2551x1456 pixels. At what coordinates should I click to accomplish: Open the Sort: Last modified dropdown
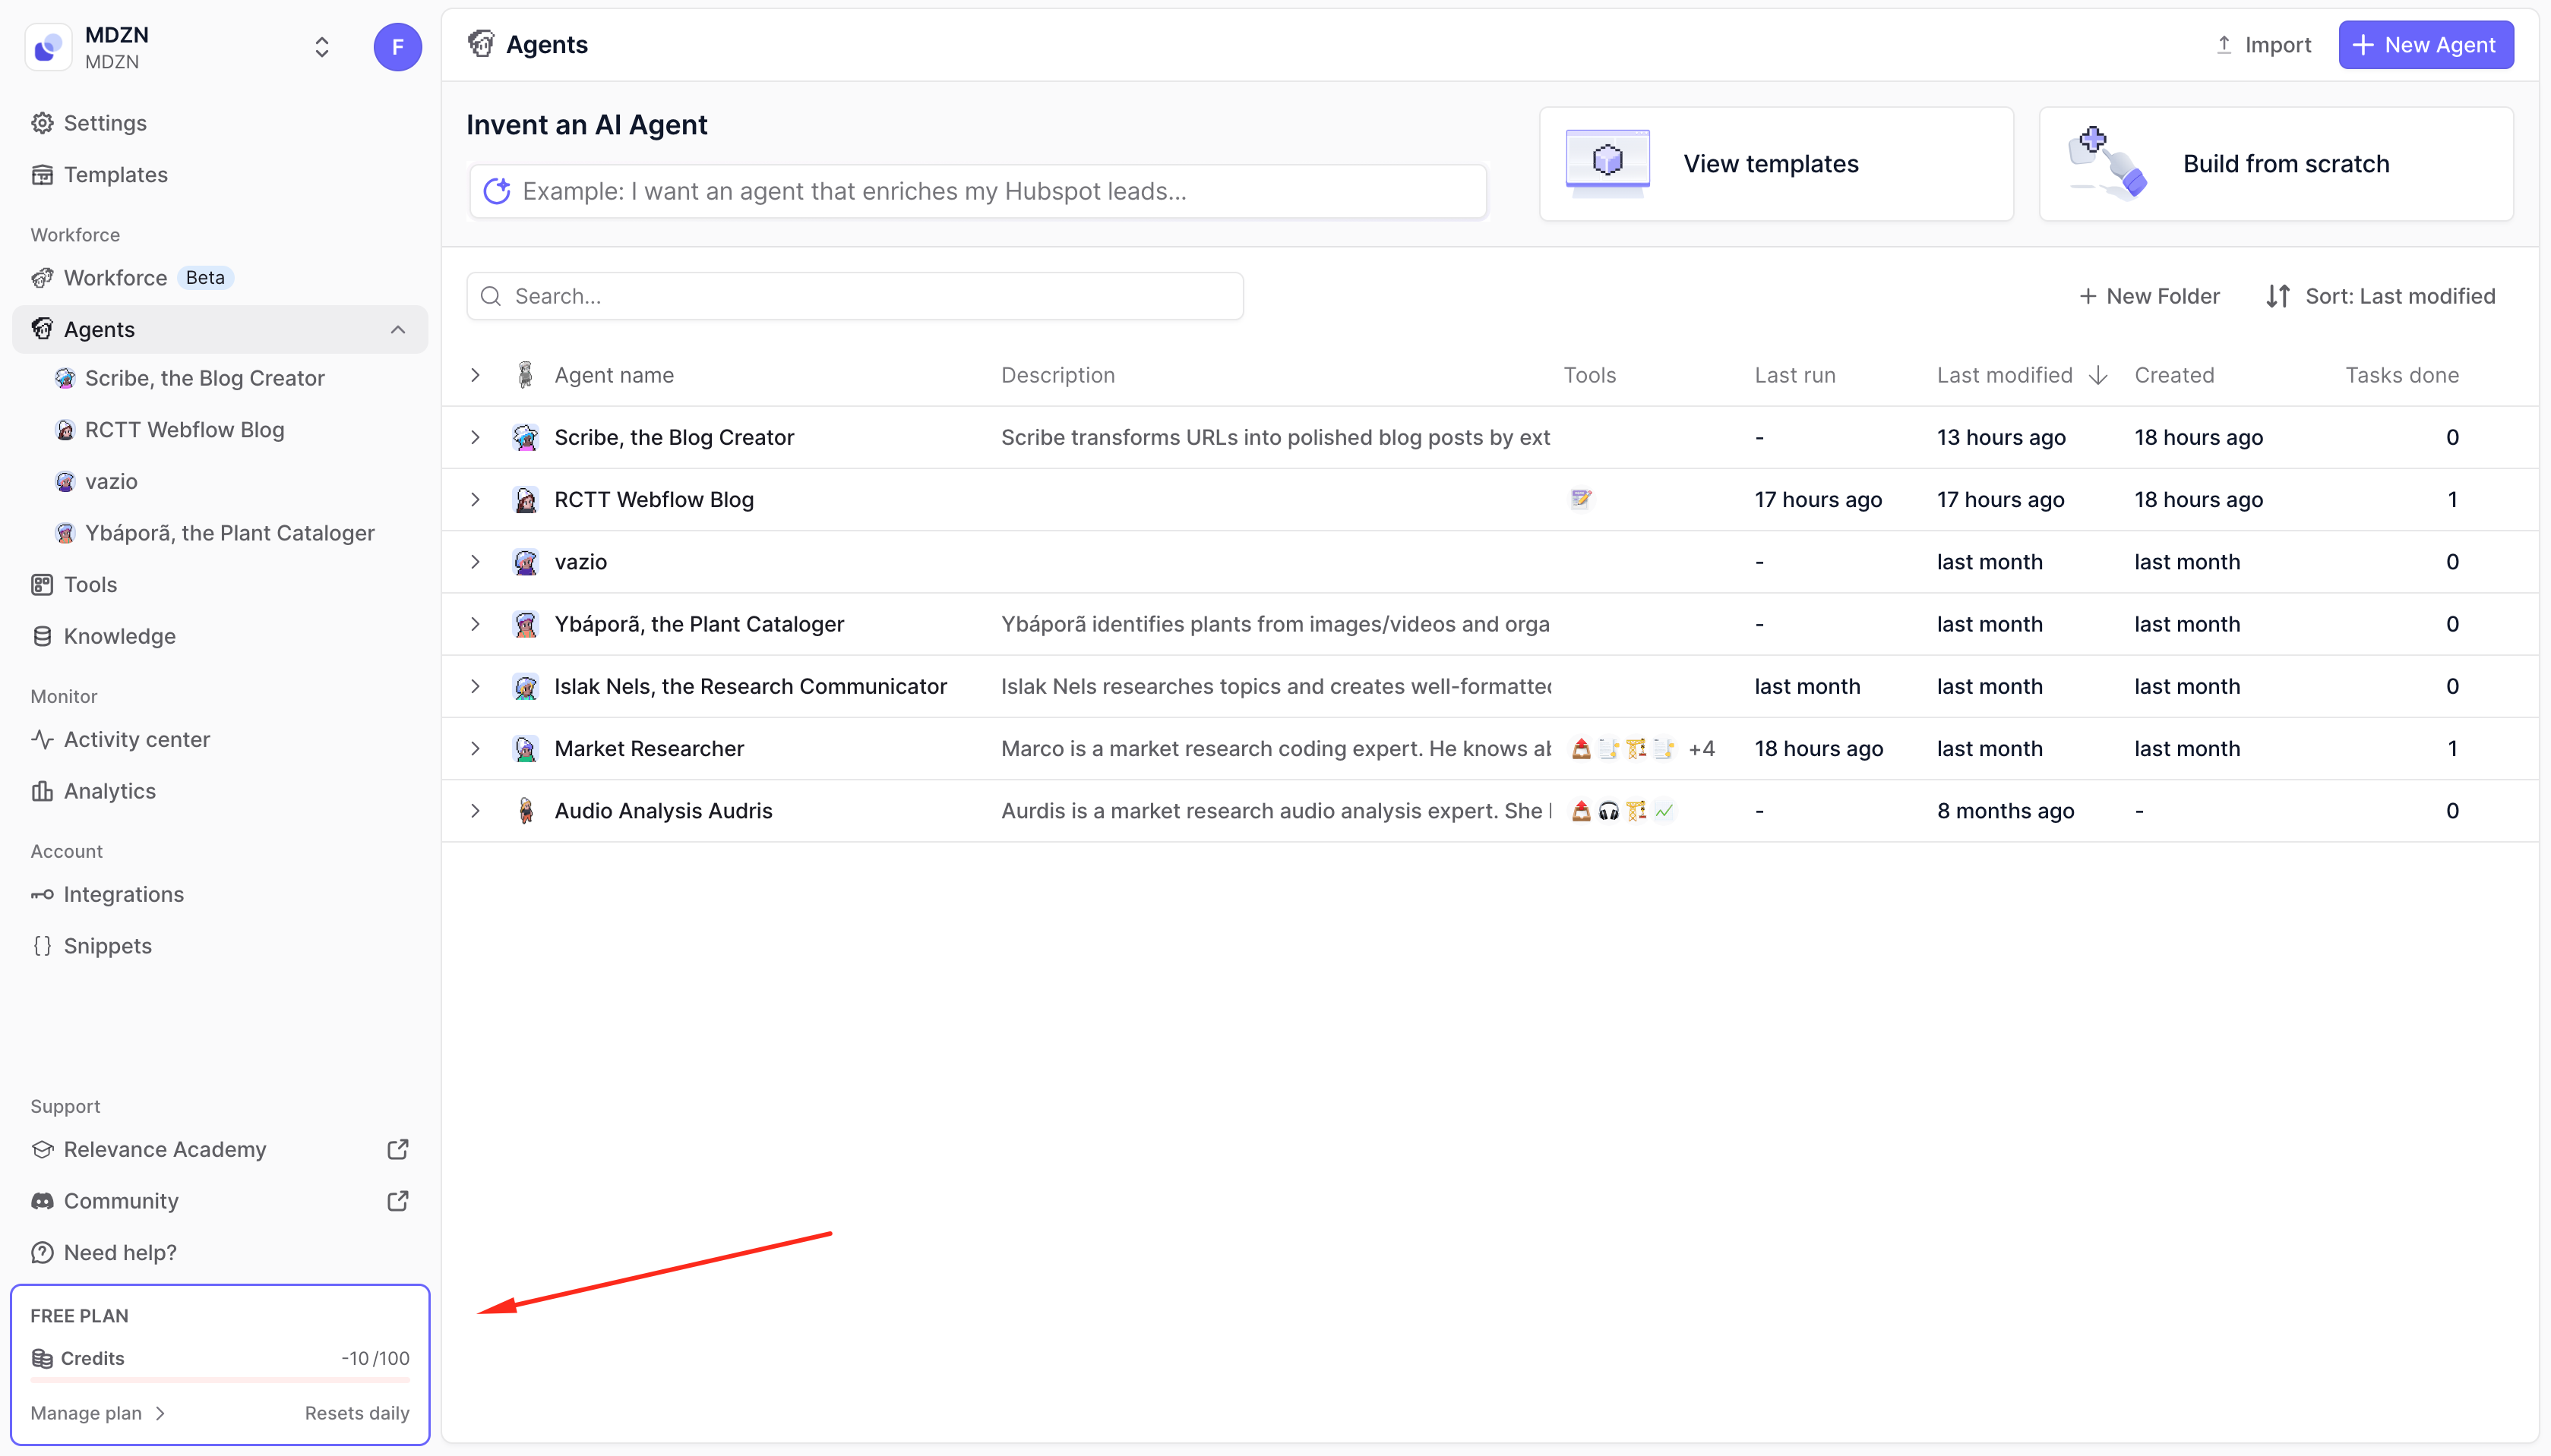(x=2380, y=296)
